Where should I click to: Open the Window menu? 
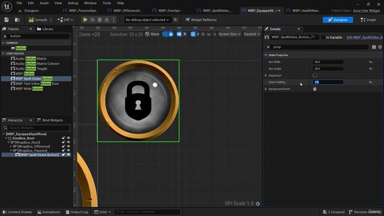point(90,3)
